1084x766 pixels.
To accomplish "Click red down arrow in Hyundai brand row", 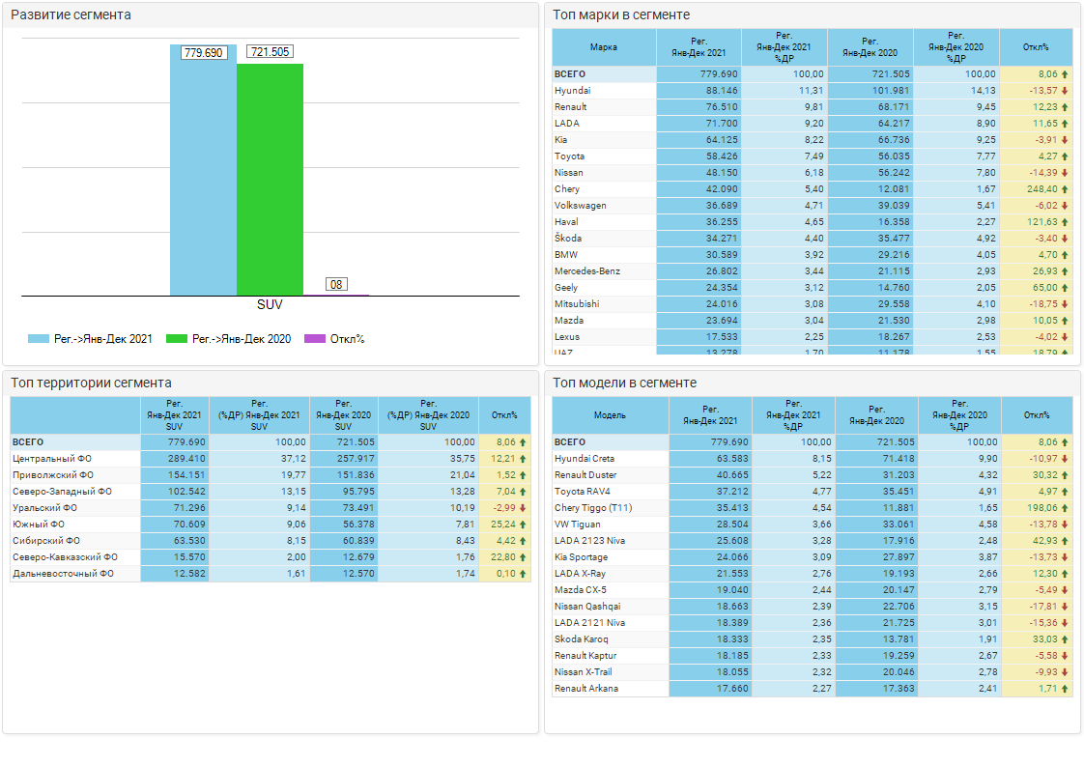I will point(1065,91).
